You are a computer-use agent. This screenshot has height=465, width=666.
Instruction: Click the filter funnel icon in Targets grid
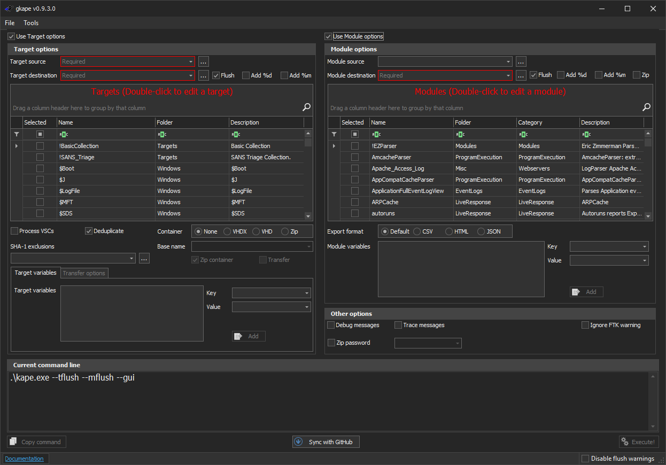(16, 134)
